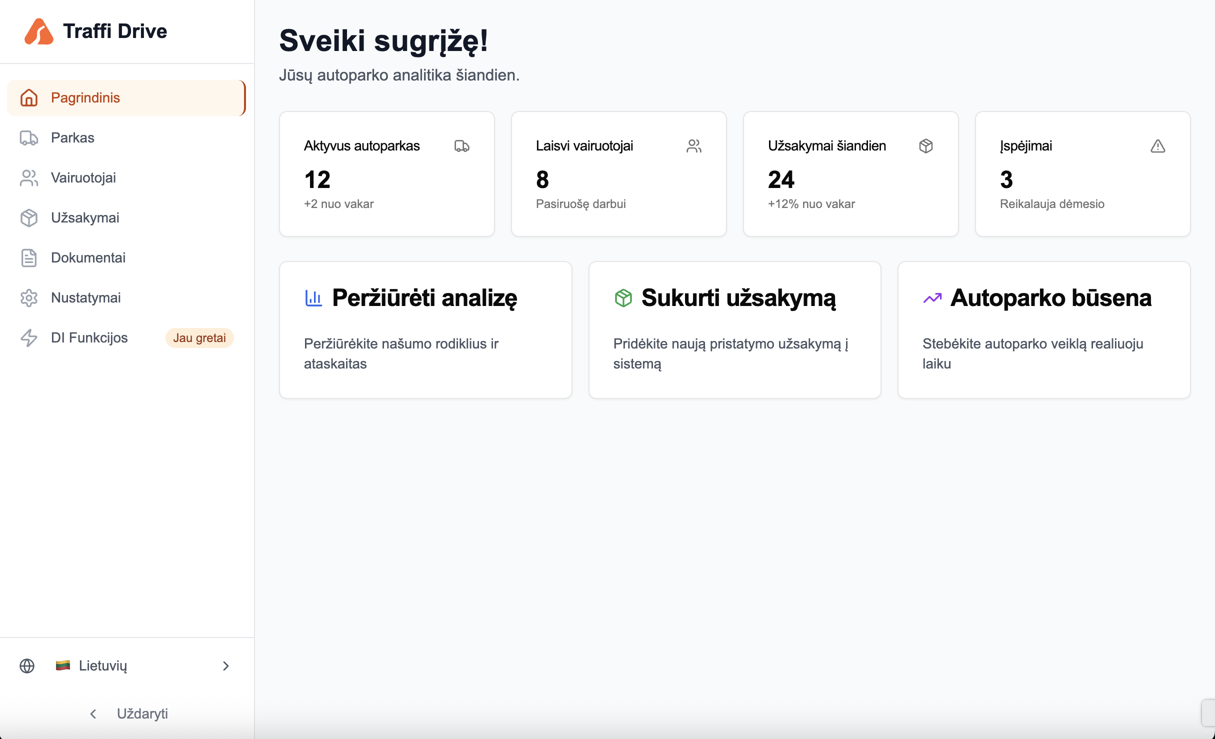Click the Traffi Drive logo icon
This screenshot has width=1215, height=739.
pyautogui.click(x=39, y=31)
